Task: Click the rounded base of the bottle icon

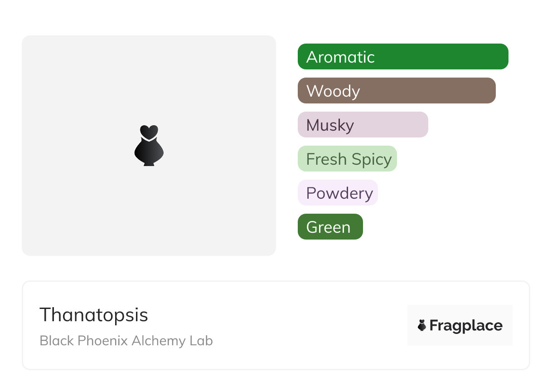Action: click(149, 152)
